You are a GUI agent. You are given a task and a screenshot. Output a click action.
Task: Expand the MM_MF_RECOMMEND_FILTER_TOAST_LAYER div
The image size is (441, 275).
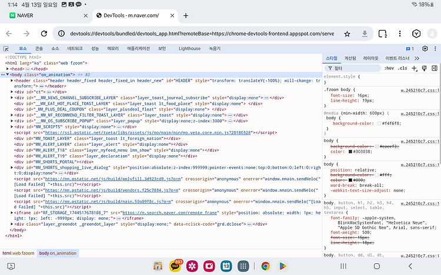12,115
